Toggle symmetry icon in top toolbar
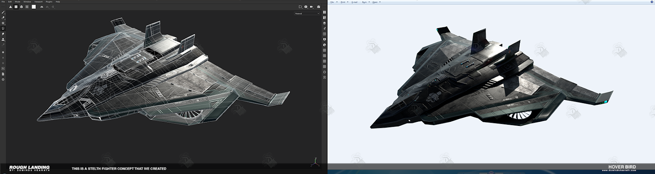Screen dimensions: 655x174 click(42, 7)
